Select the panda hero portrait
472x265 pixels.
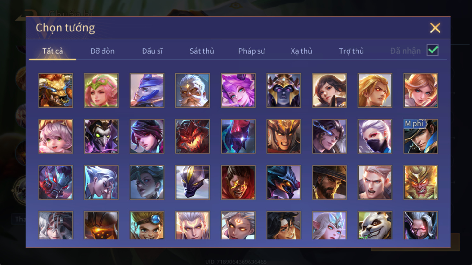375,225
